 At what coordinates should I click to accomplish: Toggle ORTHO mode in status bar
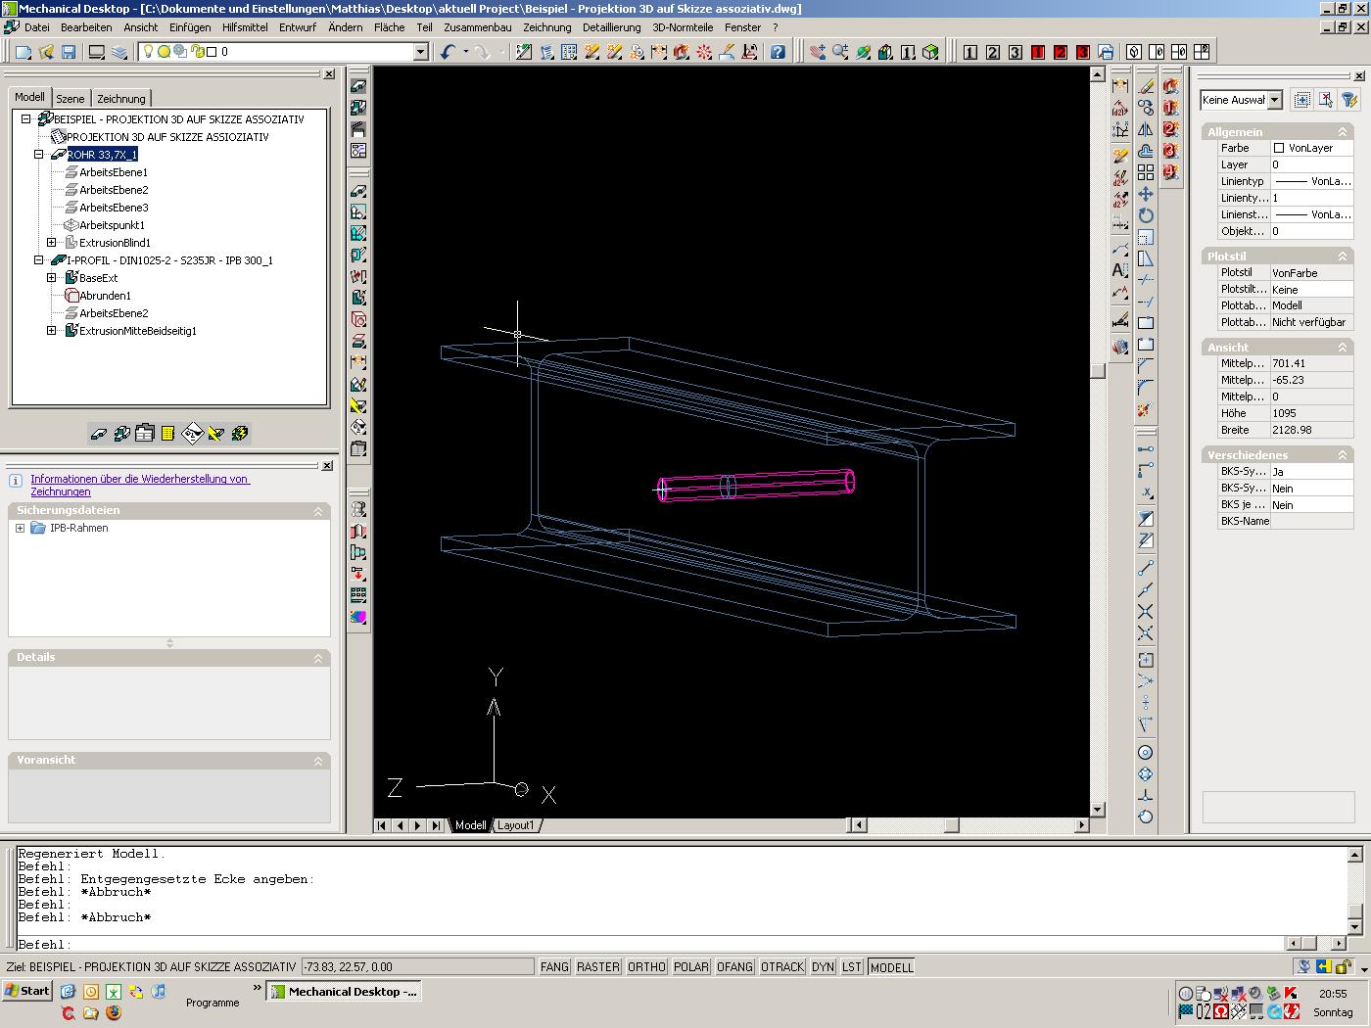646,966
